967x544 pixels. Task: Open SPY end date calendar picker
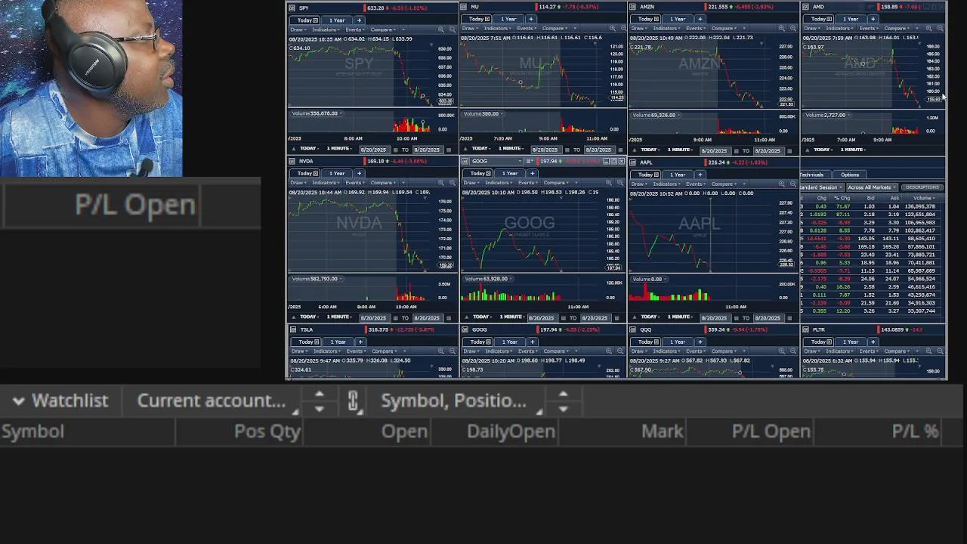tap(449, 150)
